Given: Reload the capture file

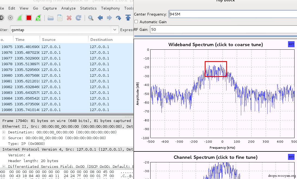Looking at the screenshot, I should 78,18.
